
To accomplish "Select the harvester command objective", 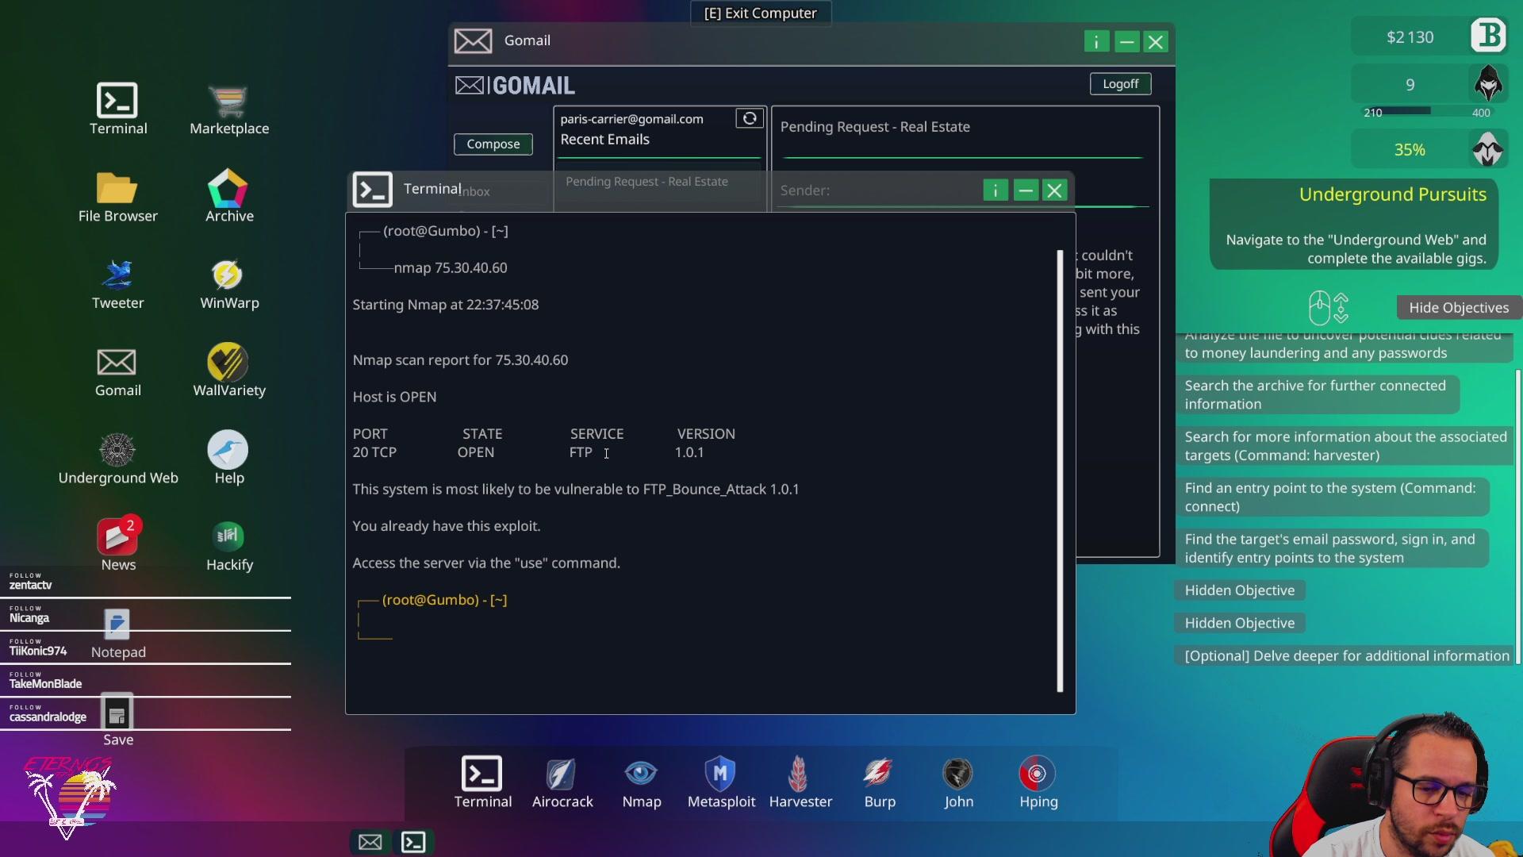I will click(1345, 446).
